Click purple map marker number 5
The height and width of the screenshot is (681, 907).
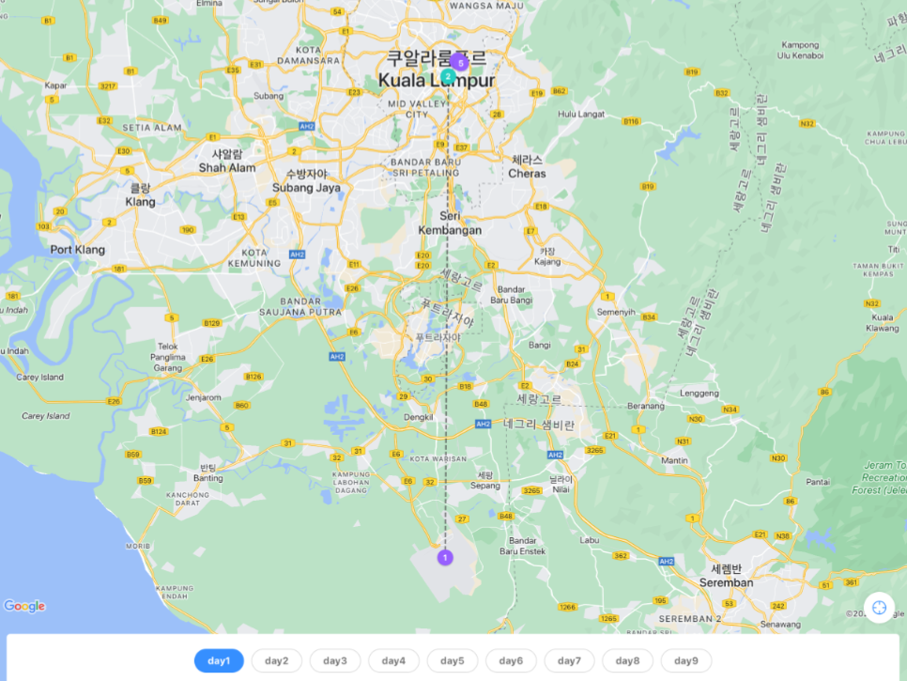coord(460,63)
